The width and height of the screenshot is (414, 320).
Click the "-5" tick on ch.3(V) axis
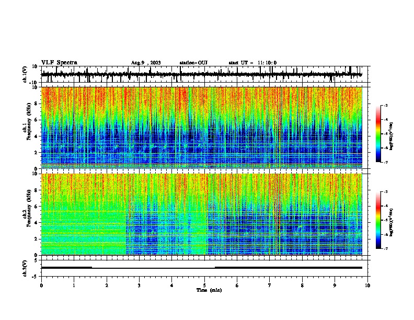pos(35,277)
